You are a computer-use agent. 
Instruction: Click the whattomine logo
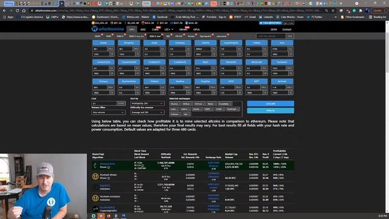108,29
